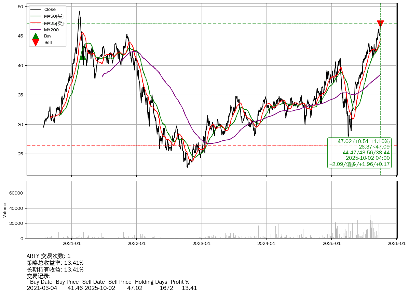Click the red Sell triangle marker on chart
Viewport: 409px width, 294px height.
pos(380,24)
